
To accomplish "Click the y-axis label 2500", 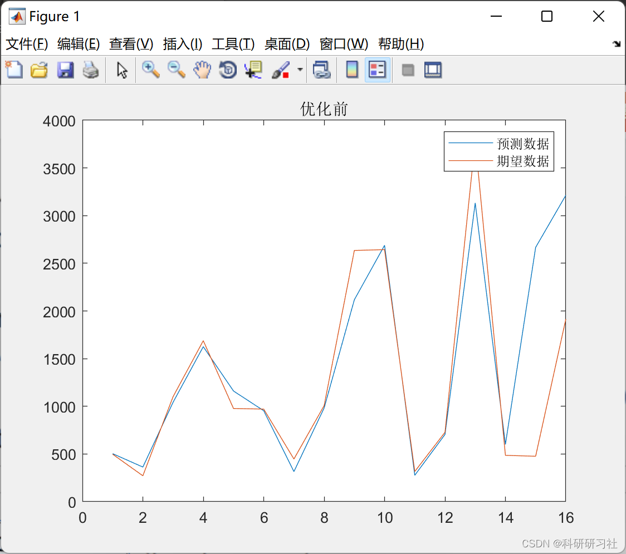I will 59,264.
